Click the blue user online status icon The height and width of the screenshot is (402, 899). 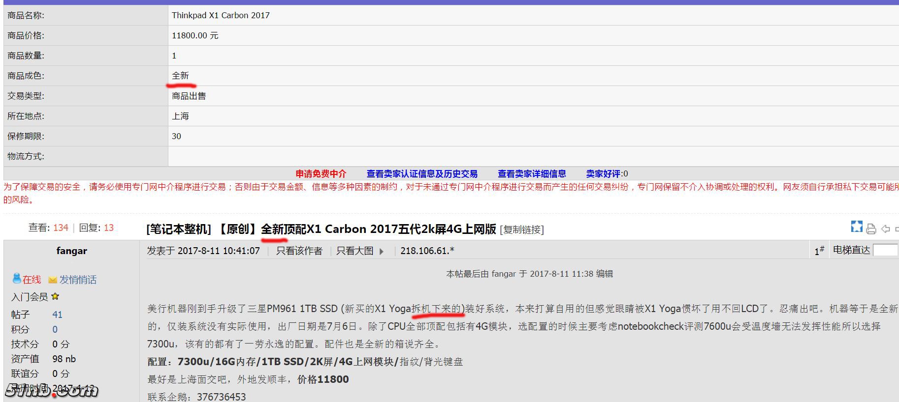click(x=17, y=279)
